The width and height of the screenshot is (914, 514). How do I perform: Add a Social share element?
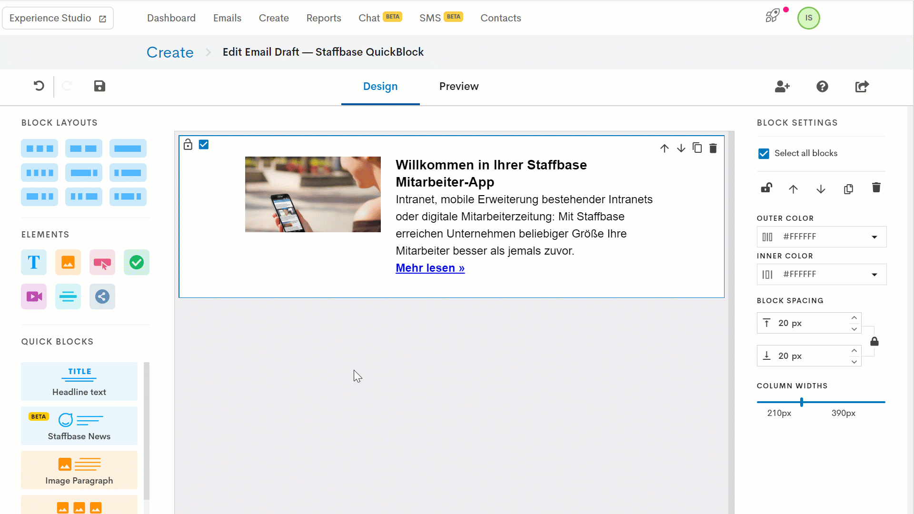102,297
